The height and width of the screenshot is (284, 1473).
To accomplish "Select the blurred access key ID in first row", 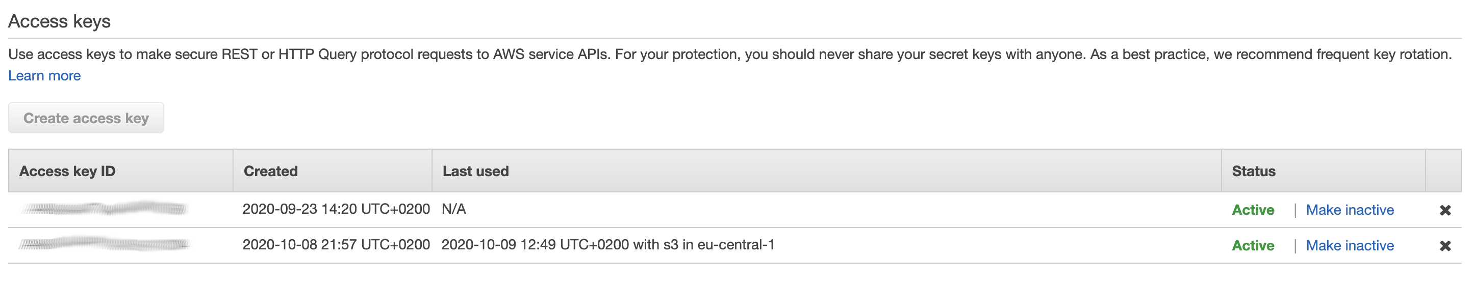I will tap(104, 209).
